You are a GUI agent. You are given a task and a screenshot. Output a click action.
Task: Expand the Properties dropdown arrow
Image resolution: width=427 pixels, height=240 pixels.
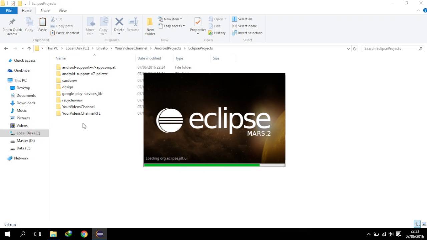198,34
